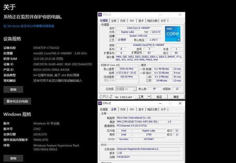Click 复制 button under 设备规格
Screen dimensions: 236x163
[x=13, y=90]
